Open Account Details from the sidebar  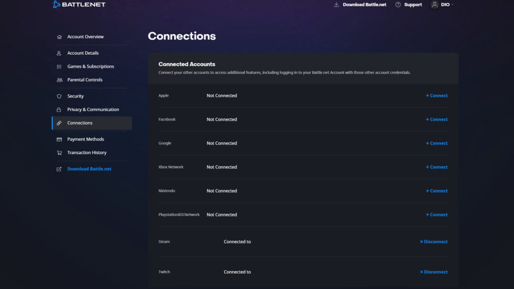(83, 53)
